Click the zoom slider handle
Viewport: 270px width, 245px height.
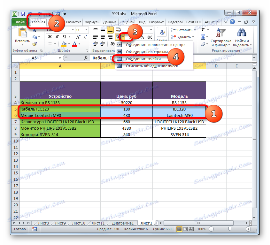[230, 229]
